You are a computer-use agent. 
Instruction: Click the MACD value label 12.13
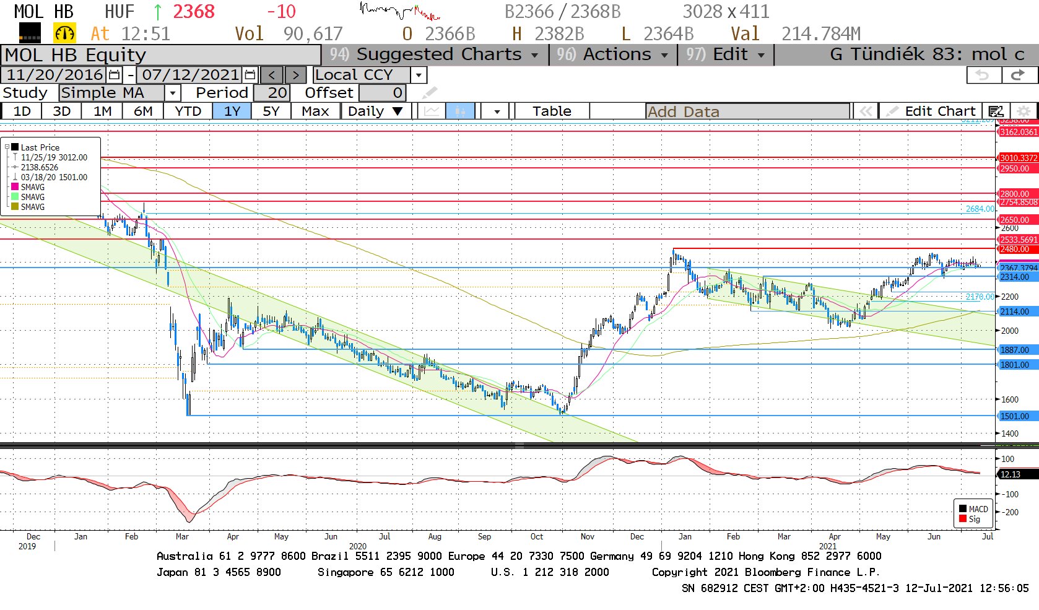[1018, 474]
